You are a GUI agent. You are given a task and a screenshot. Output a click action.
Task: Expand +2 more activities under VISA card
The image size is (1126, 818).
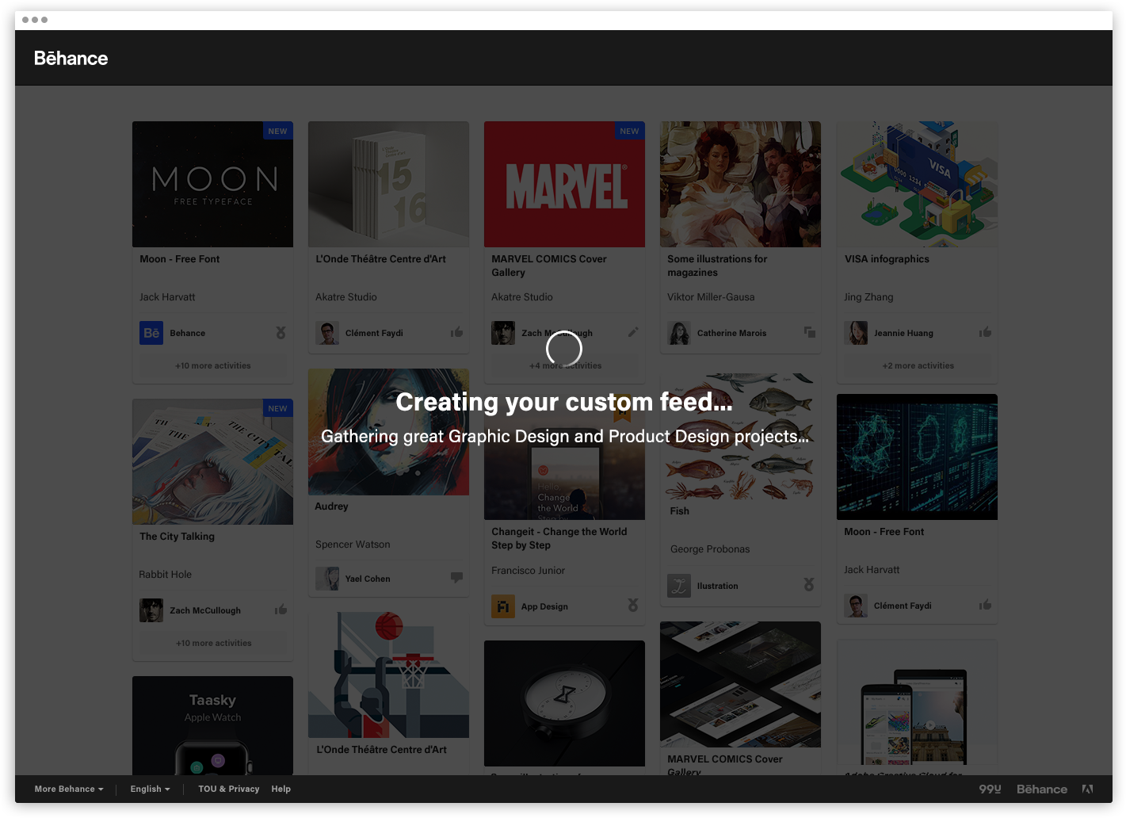point(918,365)
